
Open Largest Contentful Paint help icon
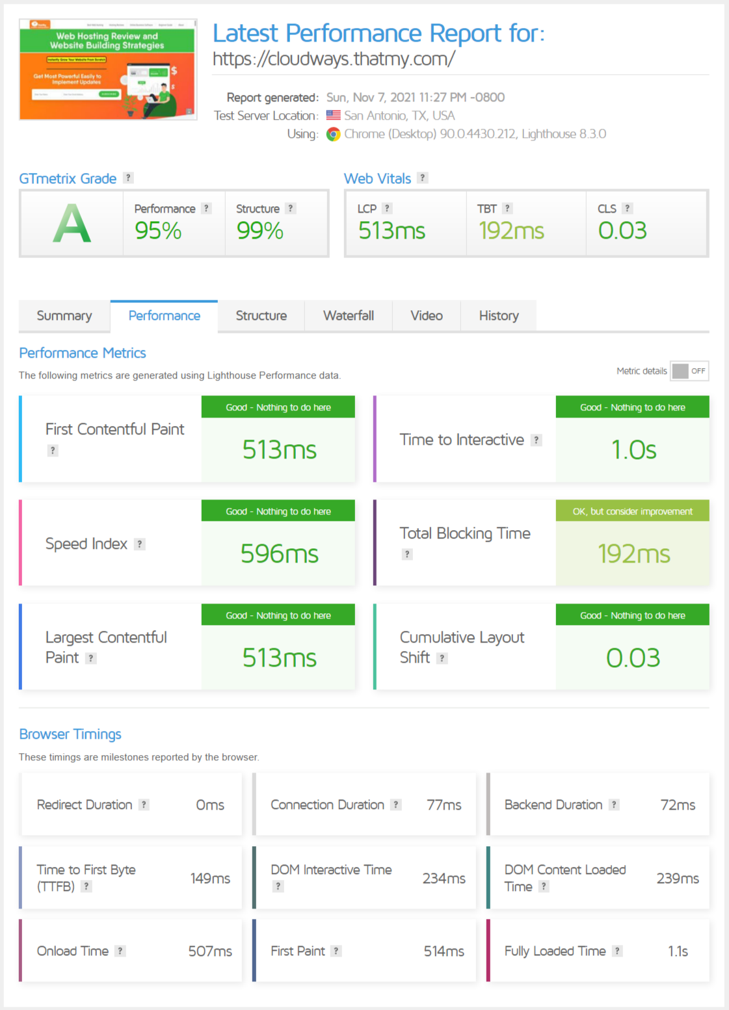91,658
